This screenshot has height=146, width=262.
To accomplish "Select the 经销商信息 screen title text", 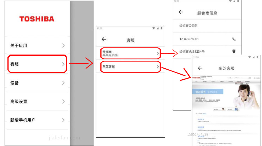I will pyautogui.click(x=207, y=13).
